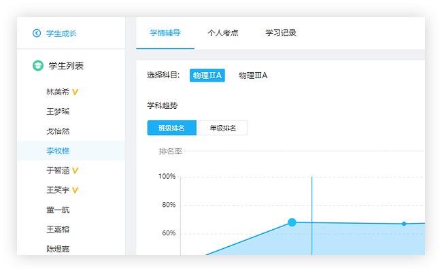The image size is (442, 272).
Task: Open the 个人考点 tab
Action: 222,33
